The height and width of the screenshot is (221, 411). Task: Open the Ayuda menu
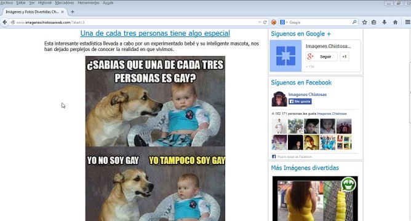(108, 2)
